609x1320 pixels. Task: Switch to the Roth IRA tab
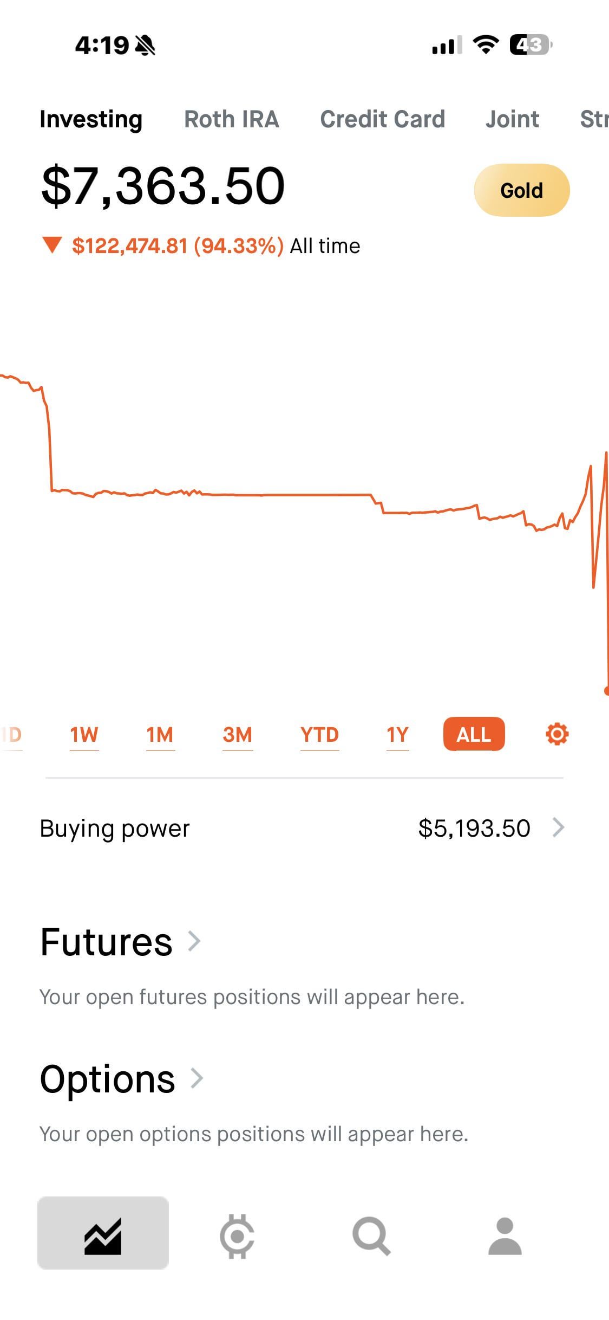pyautogui.click(x=232, y=119)
